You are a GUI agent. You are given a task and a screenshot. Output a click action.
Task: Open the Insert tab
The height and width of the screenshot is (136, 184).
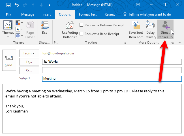click(x=47, y=14)
